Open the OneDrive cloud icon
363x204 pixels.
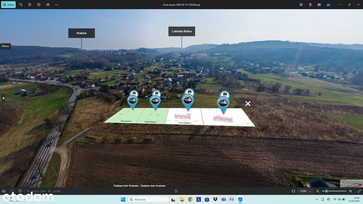328,5
